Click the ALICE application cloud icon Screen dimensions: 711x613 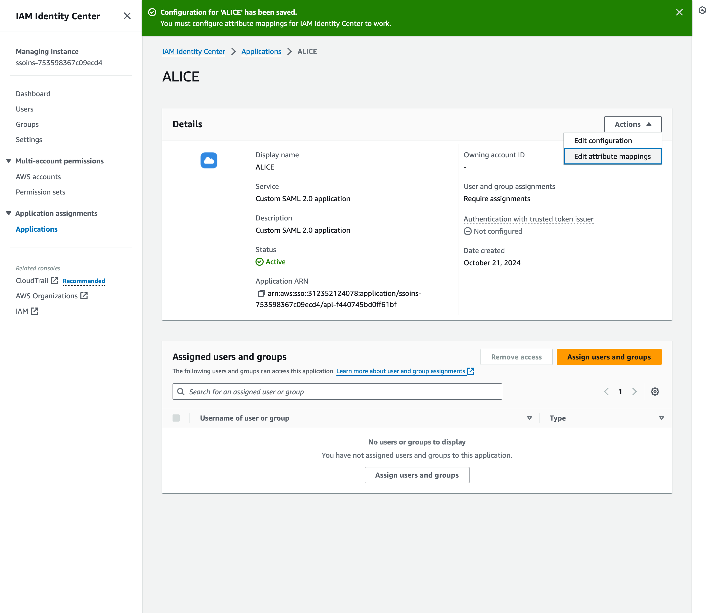coord(209,160)
